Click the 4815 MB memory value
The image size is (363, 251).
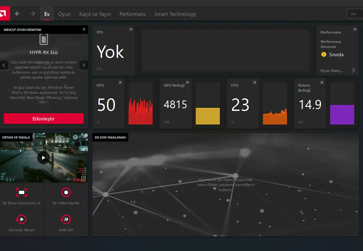175,105
